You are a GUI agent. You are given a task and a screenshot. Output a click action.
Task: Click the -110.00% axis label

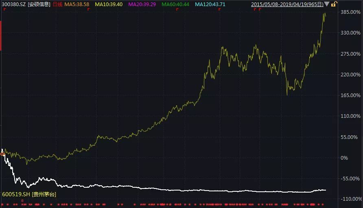click(352, 199)
